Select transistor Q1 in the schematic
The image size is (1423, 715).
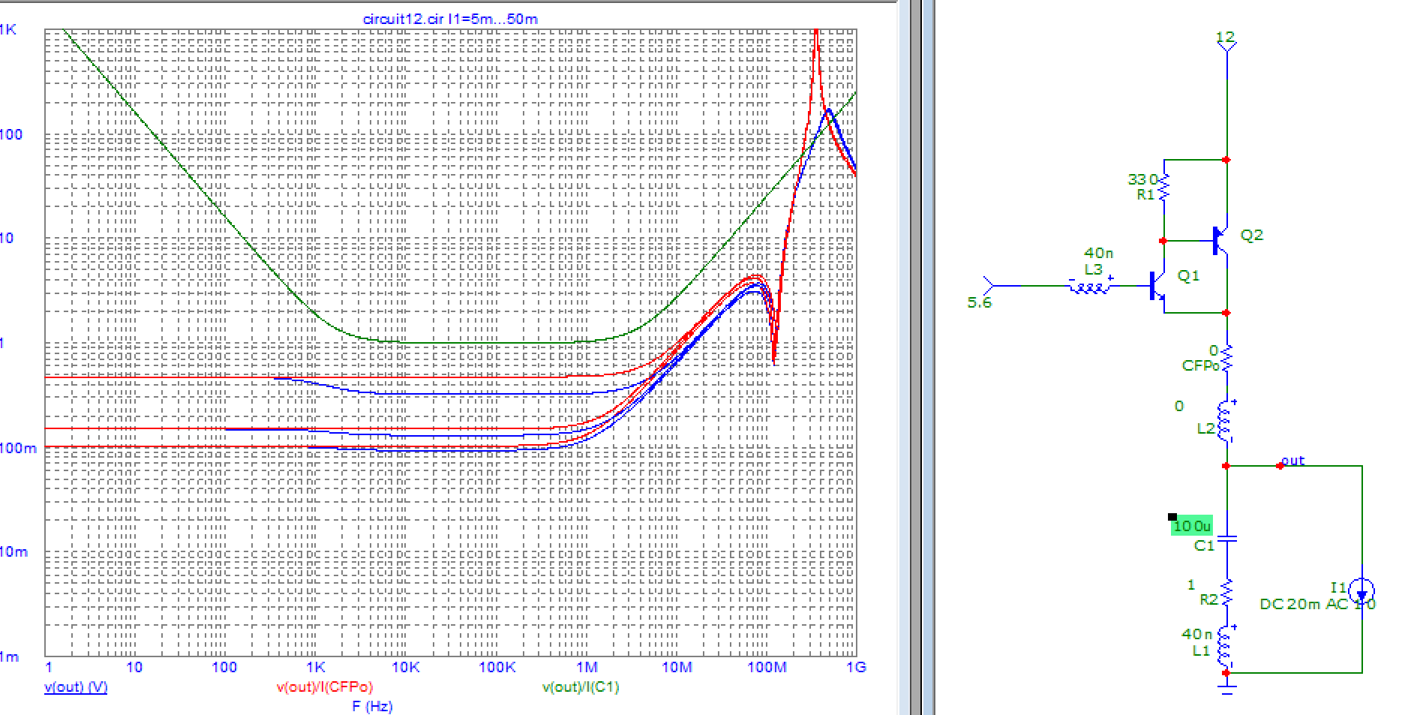[x=1158, y=286]
